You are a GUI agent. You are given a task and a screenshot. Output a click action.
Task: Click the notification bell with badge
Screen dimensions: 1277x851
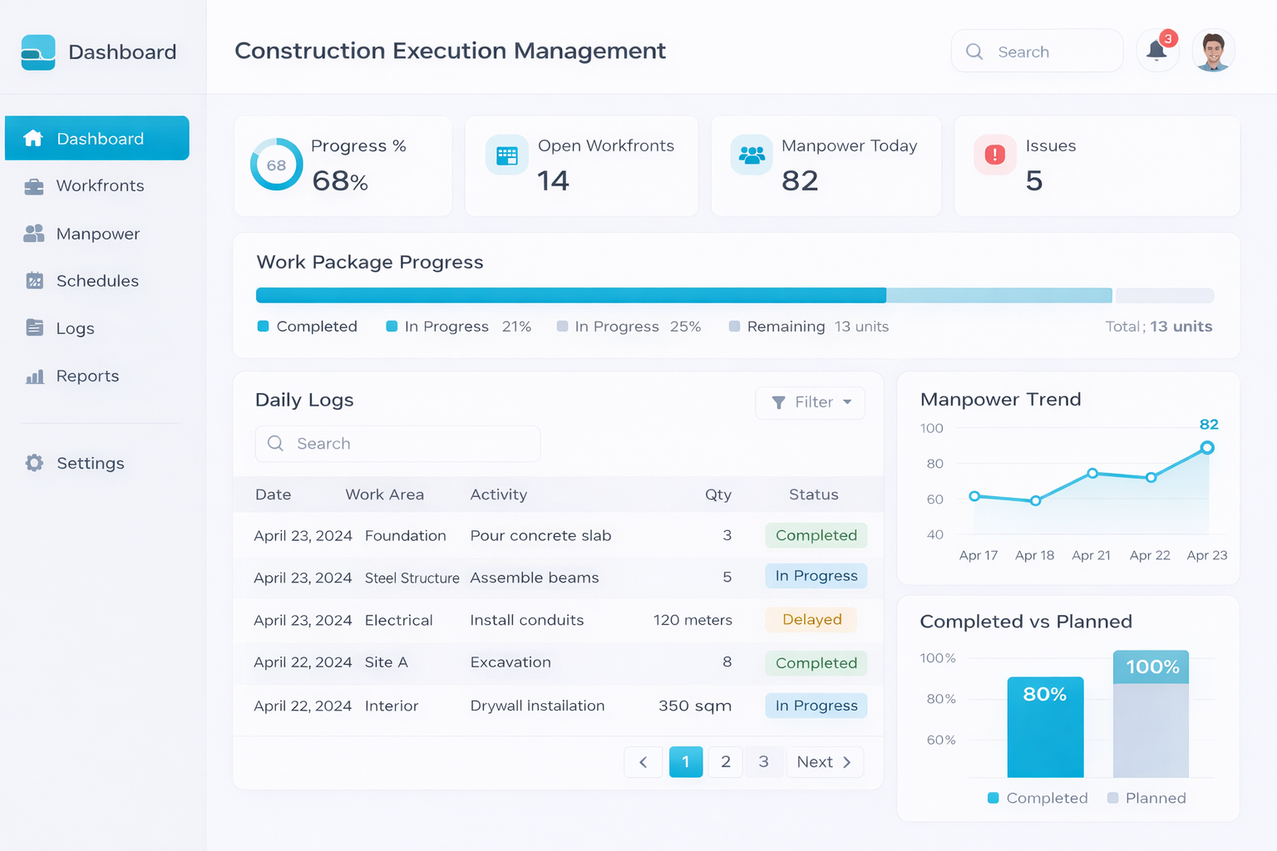tap(1156, 51)
